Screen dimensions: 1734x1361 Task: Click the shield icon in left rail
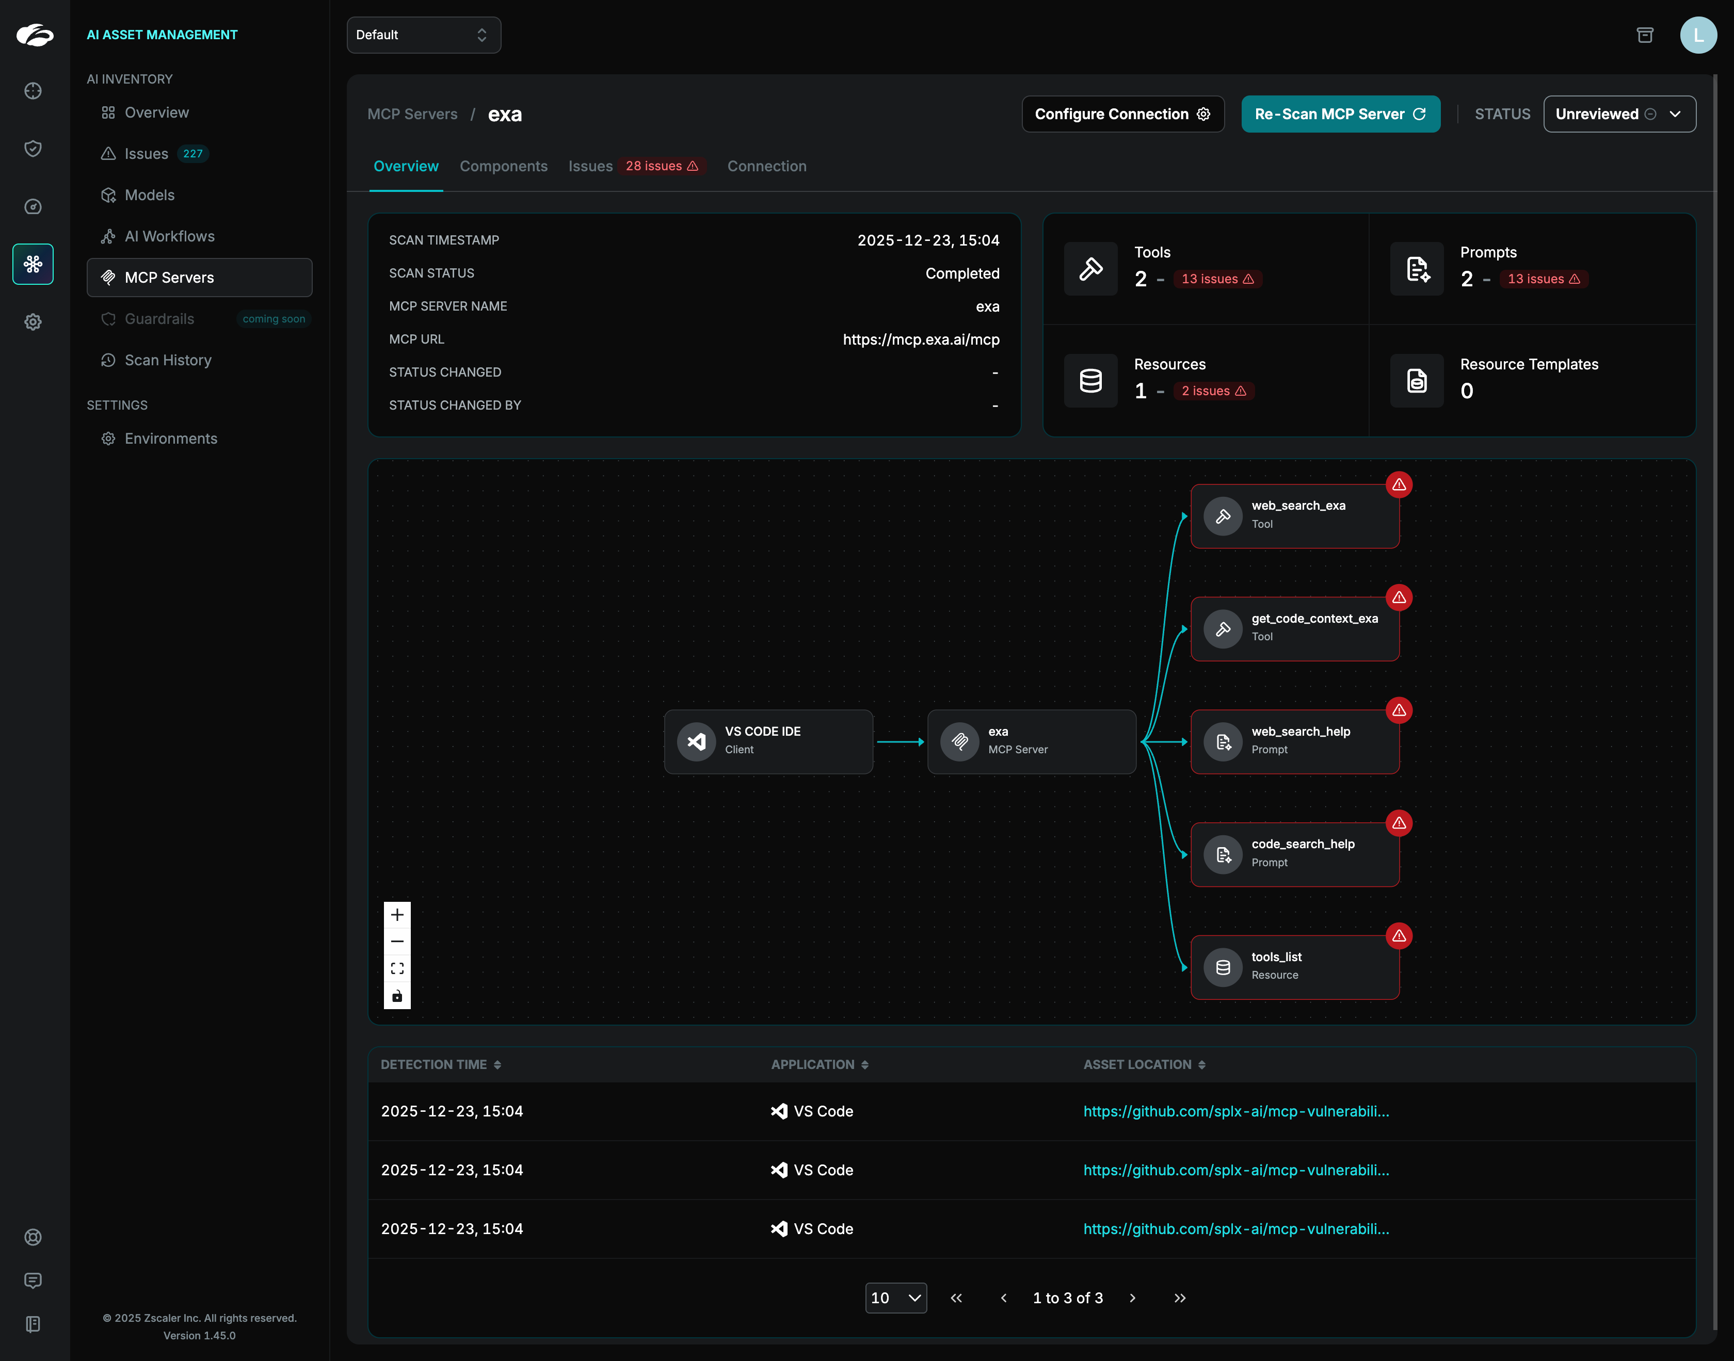pos(33,149)
